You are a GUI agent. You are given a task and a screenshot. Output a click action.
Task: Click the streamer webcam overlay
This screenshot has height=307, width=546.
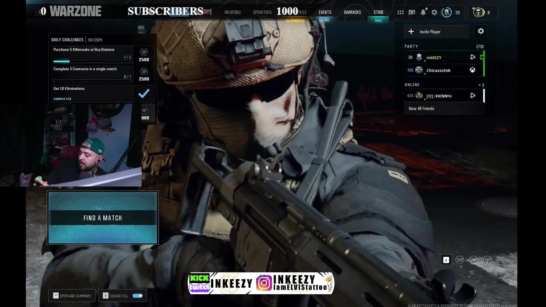(x=71, y=145)
